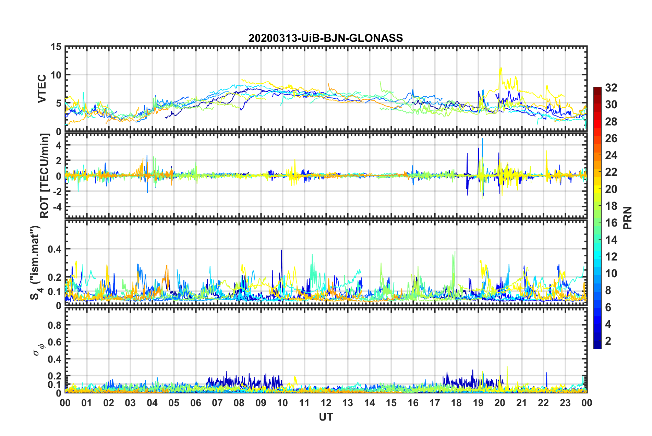The width and height of the screenshot is (652, 436).
Task: Click x-axis hour label 23
Action: click(565, 403)
